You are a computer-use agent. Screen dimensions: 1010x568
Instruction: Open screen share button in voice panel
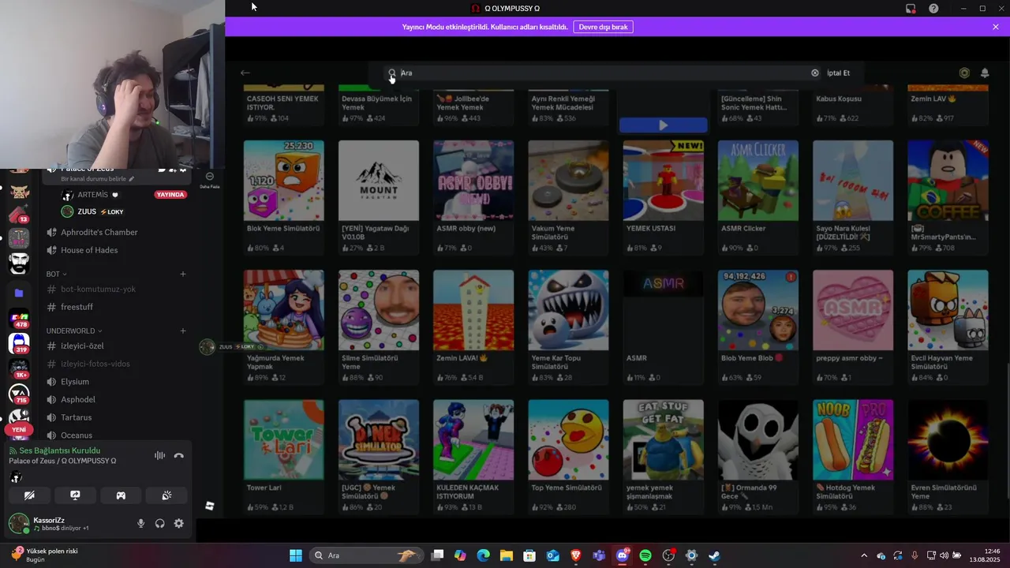[x=75, y=495]
